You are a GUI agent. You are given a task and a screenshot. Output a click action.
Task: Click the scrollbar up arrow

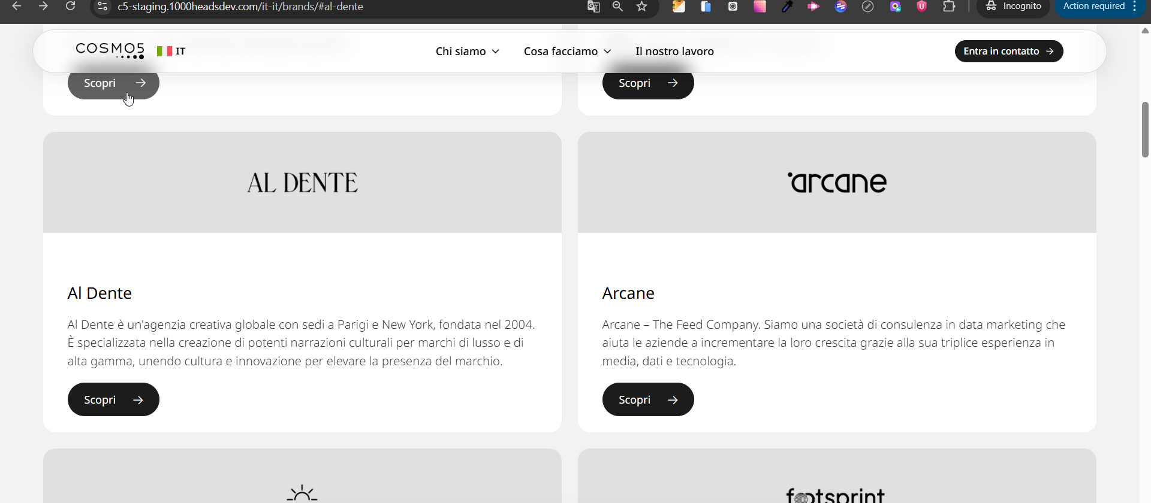click(x=1145, y=31)
